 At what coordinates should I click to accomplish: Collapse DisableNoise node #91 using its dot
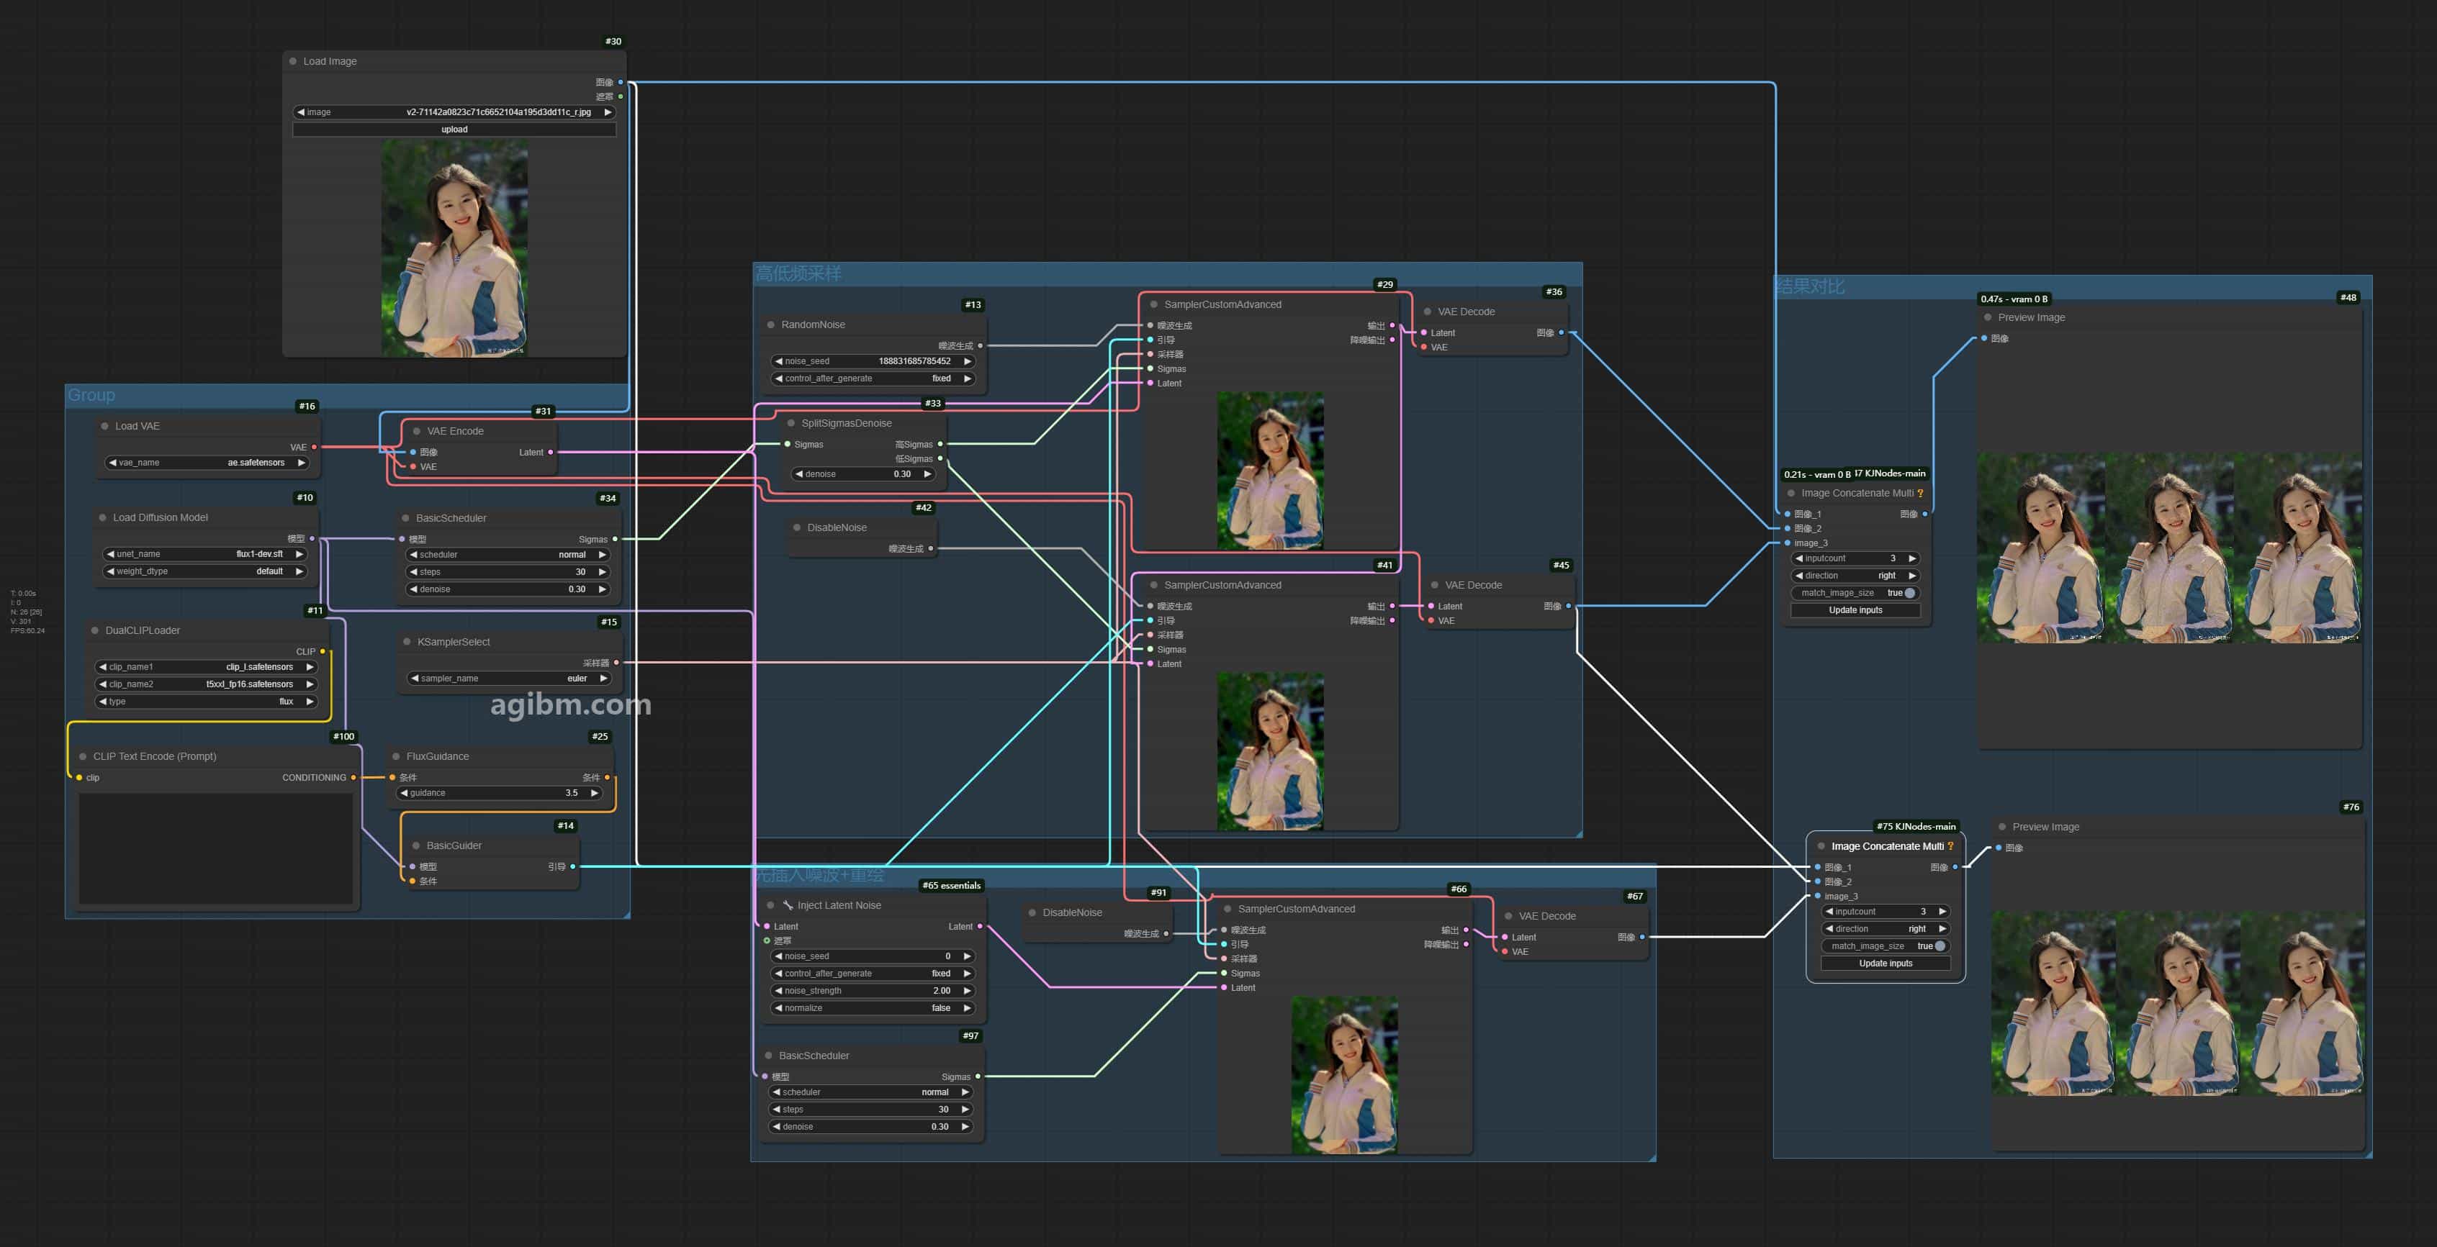pos(1032,912)
